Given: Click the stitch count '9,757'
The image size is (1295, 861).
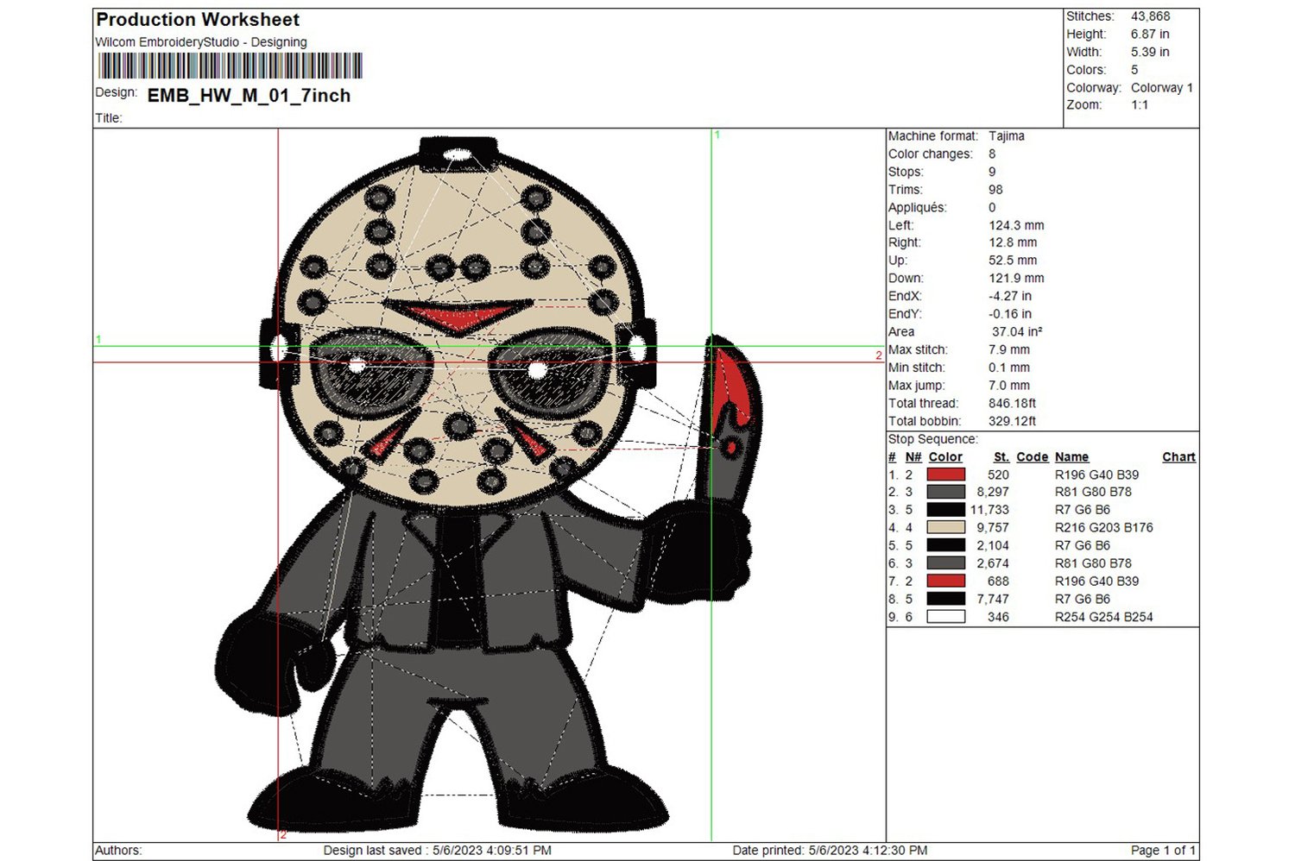Looking at the screenshot, I should (993, 528).
